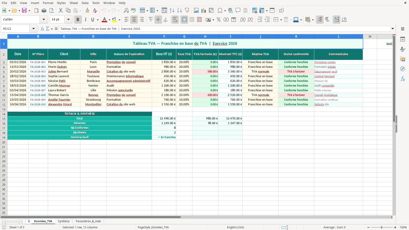Open the Sheet menu
The image size is (409, 230).
[x=74, y=3]
